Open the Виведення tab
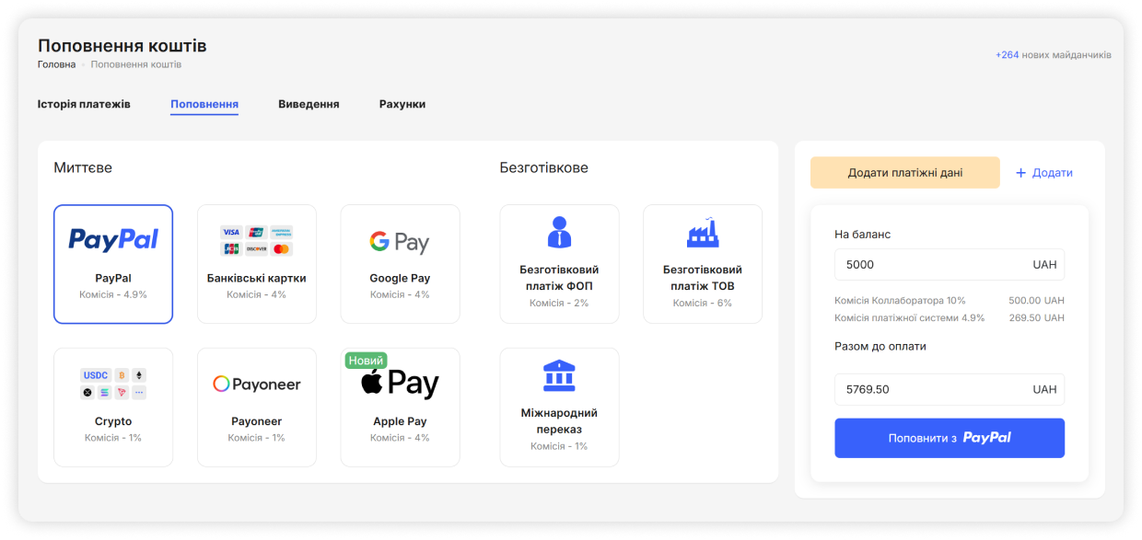1142x540 pixels. [x=309, y=104]
